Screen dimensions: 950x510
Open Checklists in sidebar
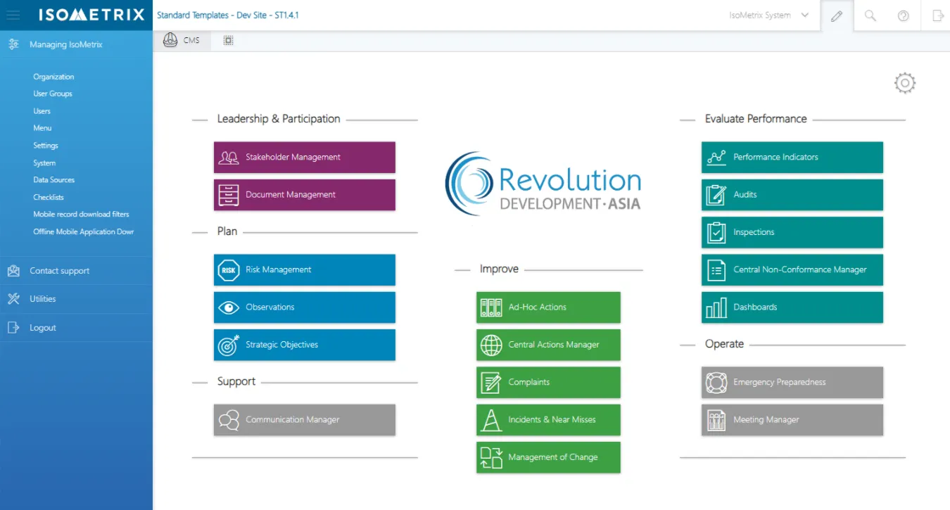point(49,197)
